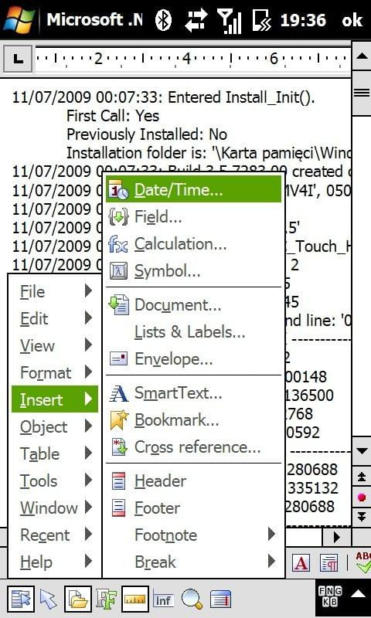Screen dimensions: 371x618
Task: Expand the Footnote submenu arrow
Action: click(x=271, y=535)
